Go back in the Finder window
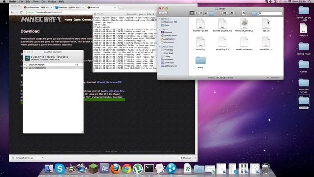Screen dimensions: 314x177 161,13
